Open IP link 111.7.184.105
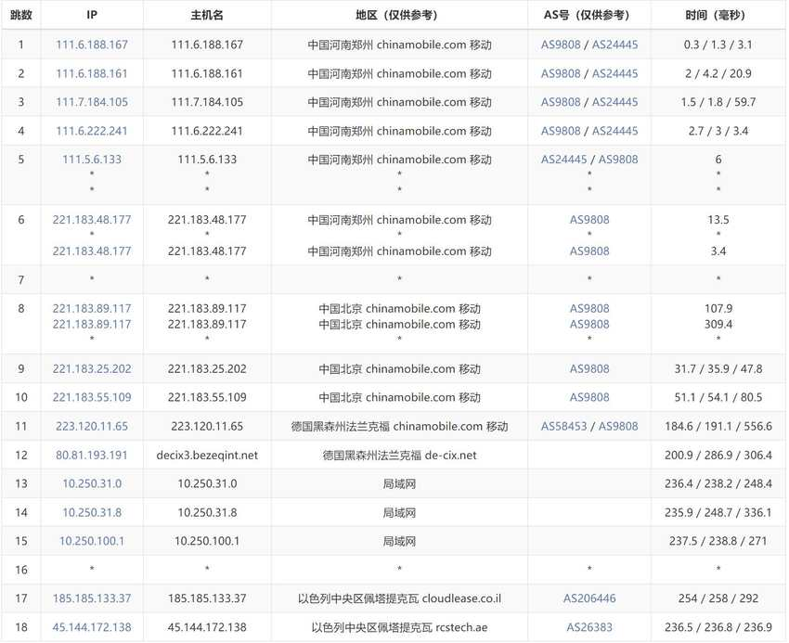This screenshot has width=789, height=643. coord(92,102)
